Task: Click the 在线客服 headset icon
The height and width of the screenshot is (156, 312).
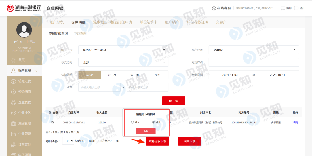Action: [x=214, y=8]
